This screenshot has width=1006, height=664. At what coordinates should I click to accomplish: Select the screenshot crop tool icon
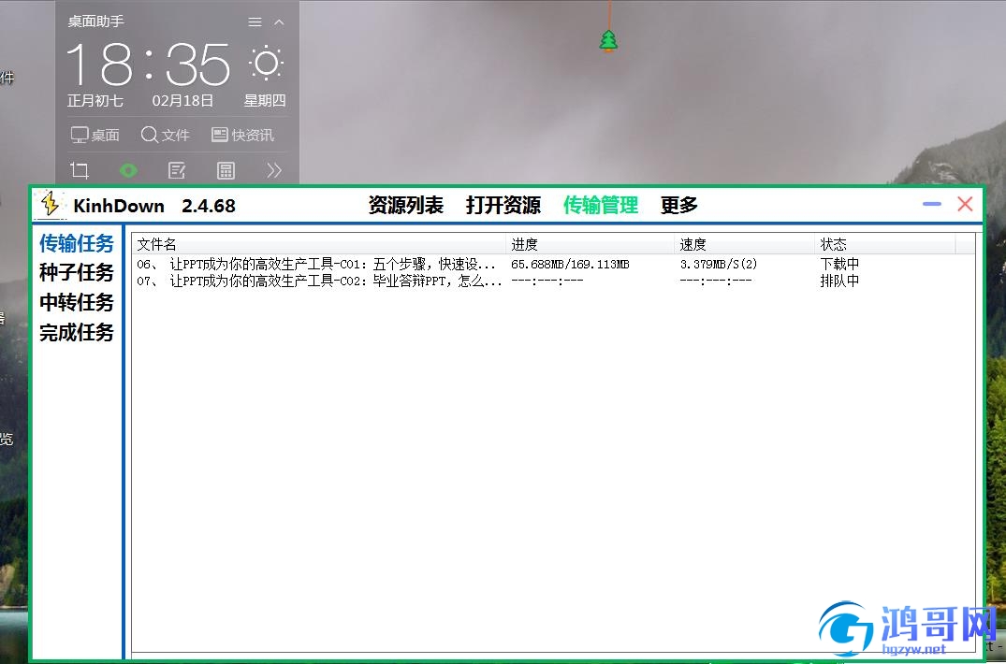80,170
